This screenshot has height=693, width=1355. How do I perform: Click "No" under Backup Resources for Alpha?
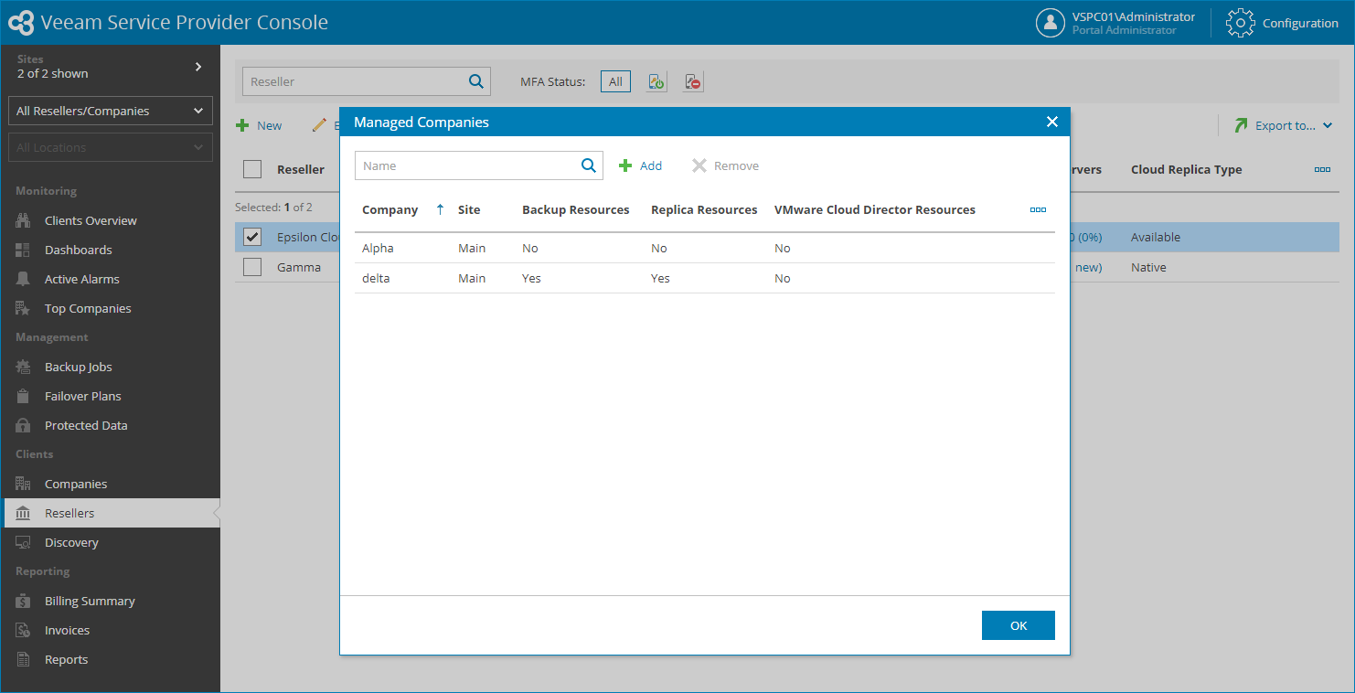tap(529, 248)
